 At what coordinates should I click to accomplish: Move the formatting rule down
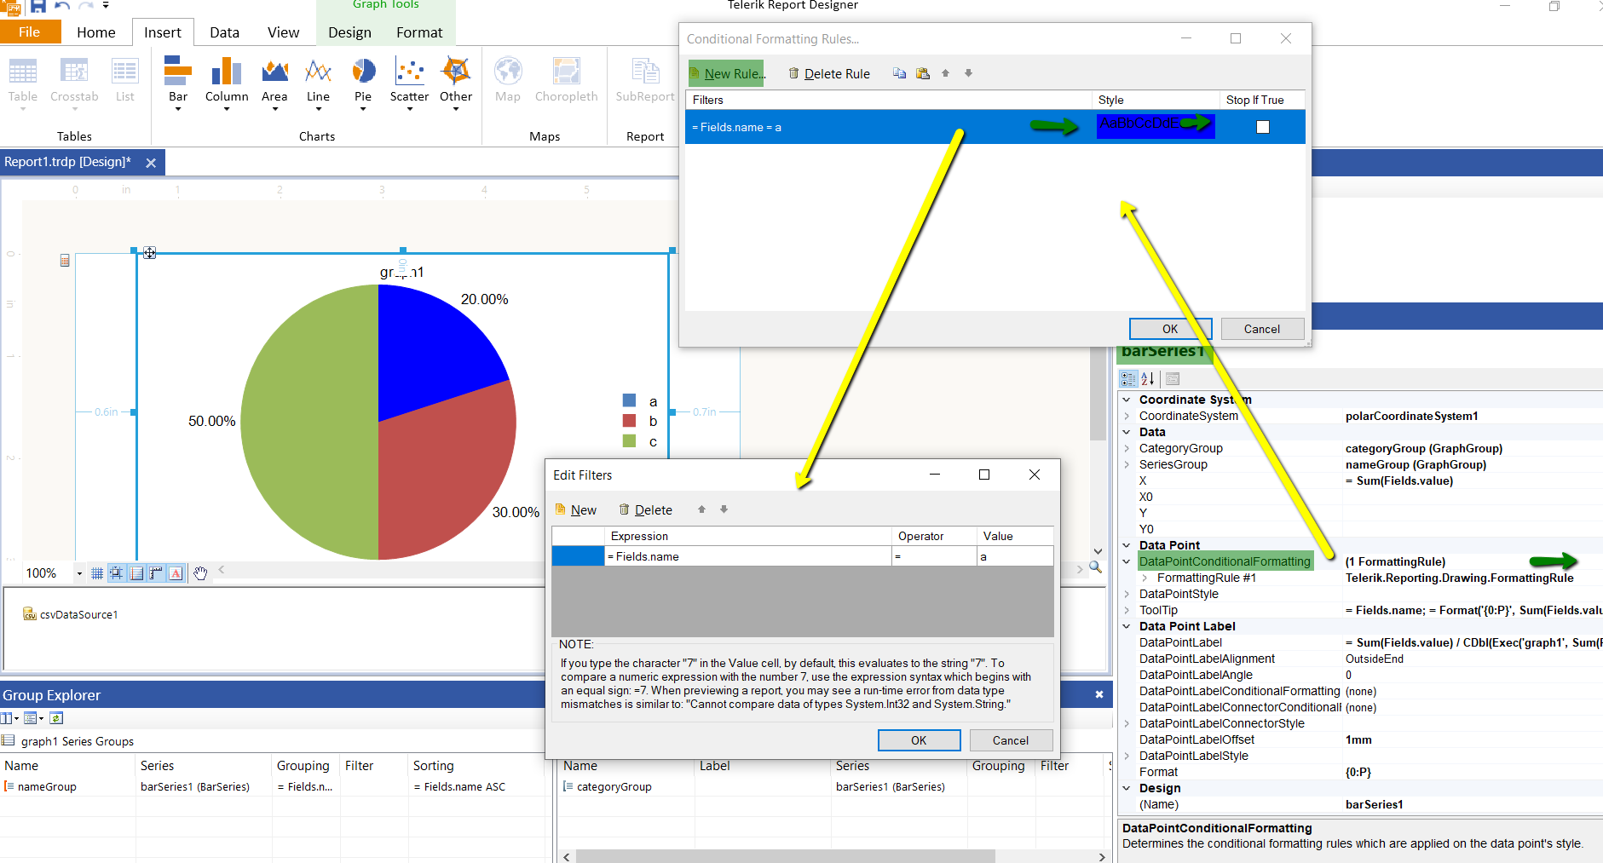[968, 73]
